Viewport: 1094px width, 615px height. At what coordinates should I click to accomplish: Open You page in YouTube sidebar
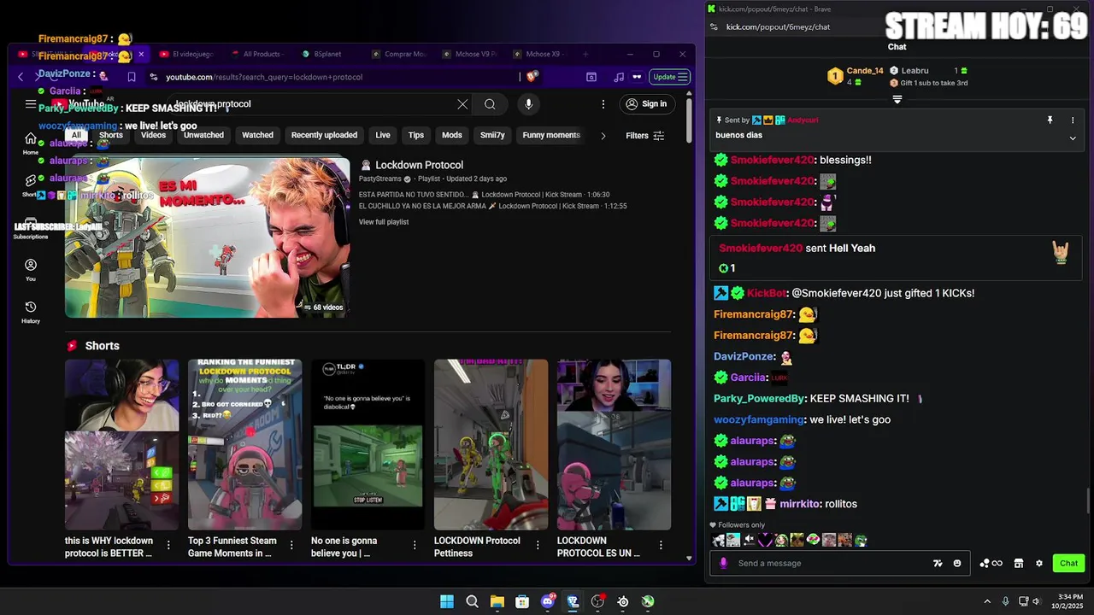(x=31, y=270)
